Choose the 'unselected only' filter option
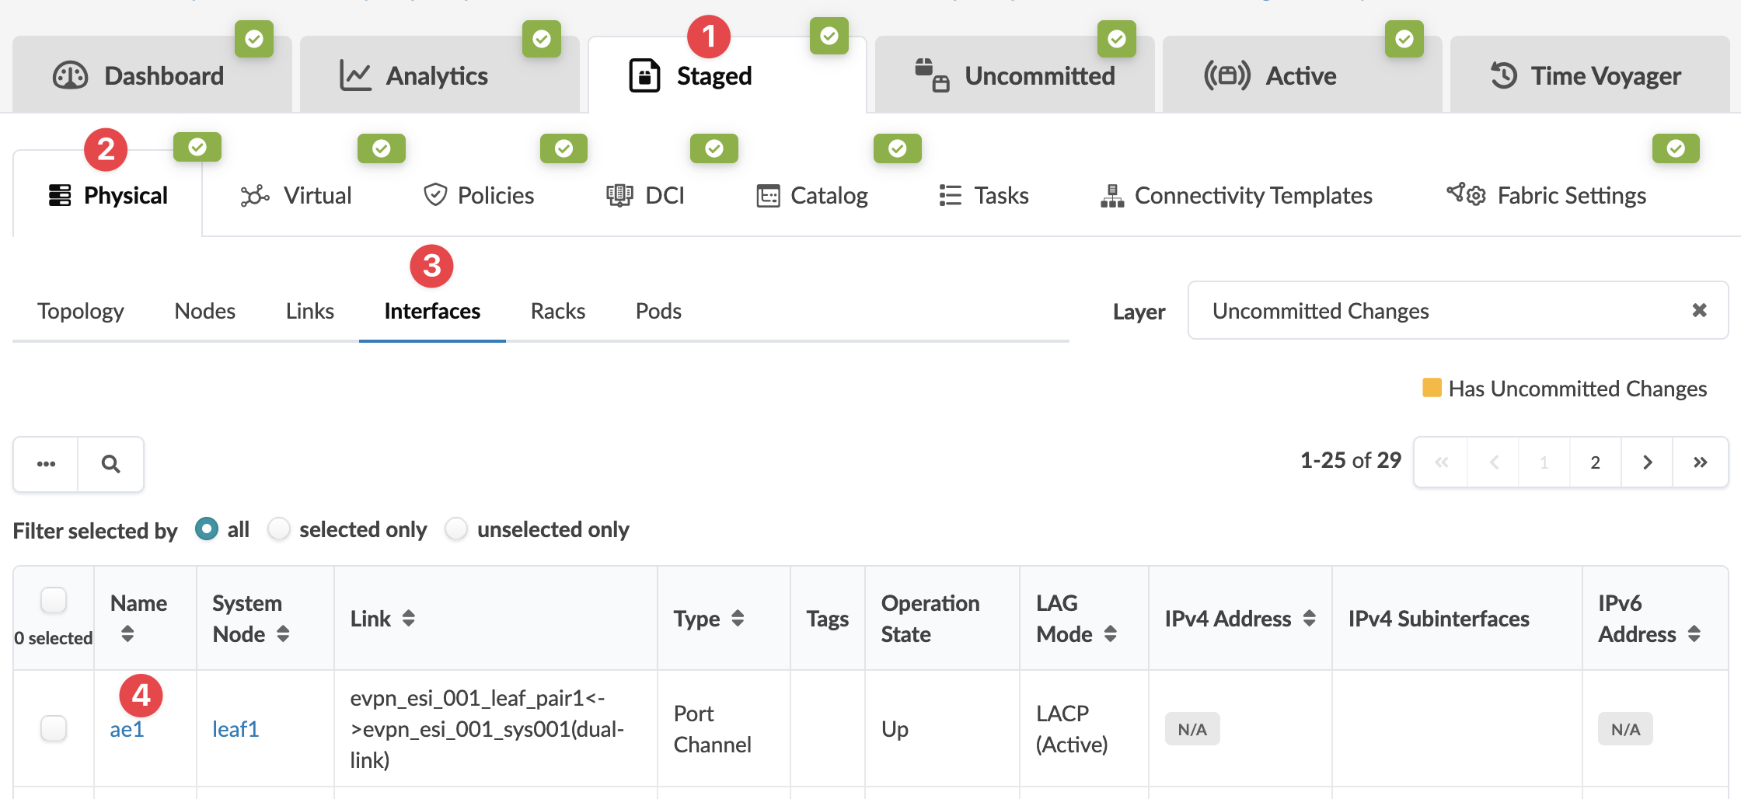The image size is (1741, 799). tap(456, 529)
